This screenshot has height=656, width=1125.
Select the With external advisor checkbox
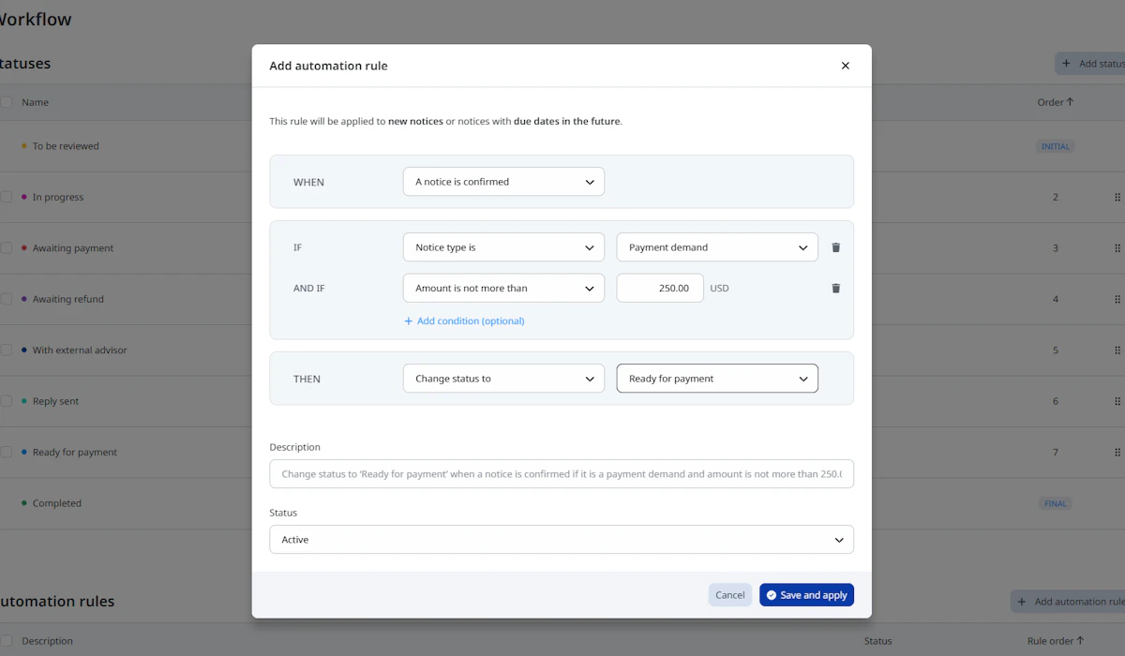point(7,350)
